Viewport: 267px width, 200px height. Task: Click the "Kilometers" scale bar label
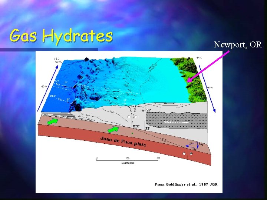point(128,163)
